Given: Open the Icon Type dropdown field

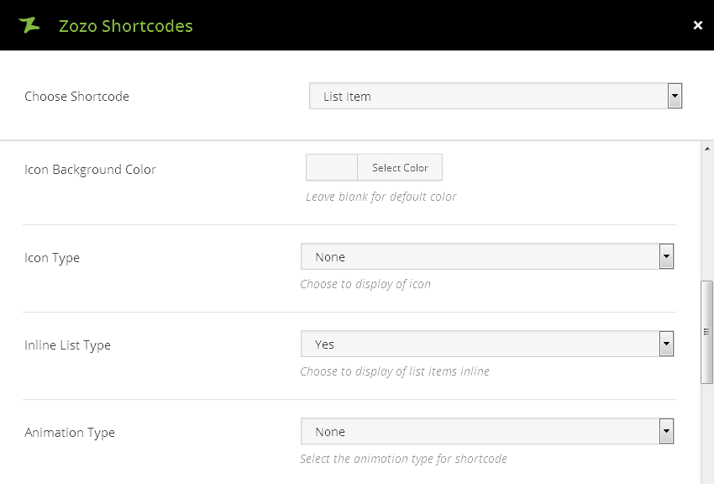Looking at the screenshot, I should click(x=479, y=256).
